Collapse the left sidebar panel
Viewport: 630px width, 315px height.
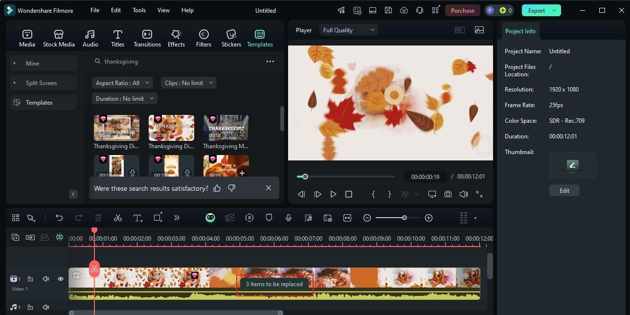pyautogui.click(x=73, y=194)
